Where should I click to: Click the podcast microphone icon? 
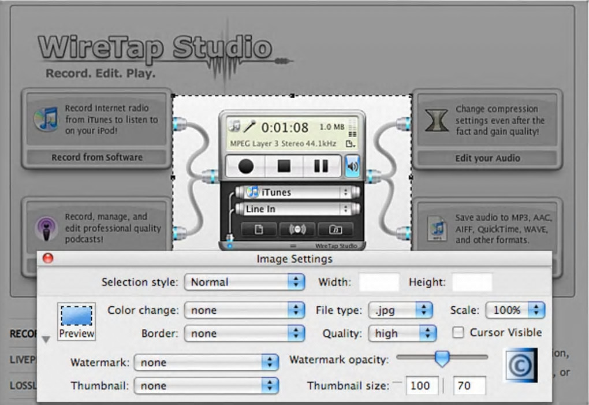46,228
